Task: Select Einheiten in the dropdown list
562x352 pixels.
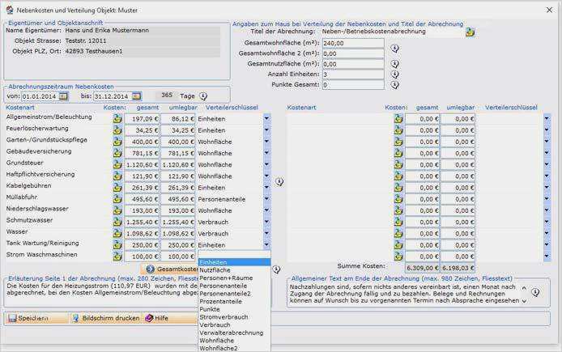Action: (x=234, y=262)
